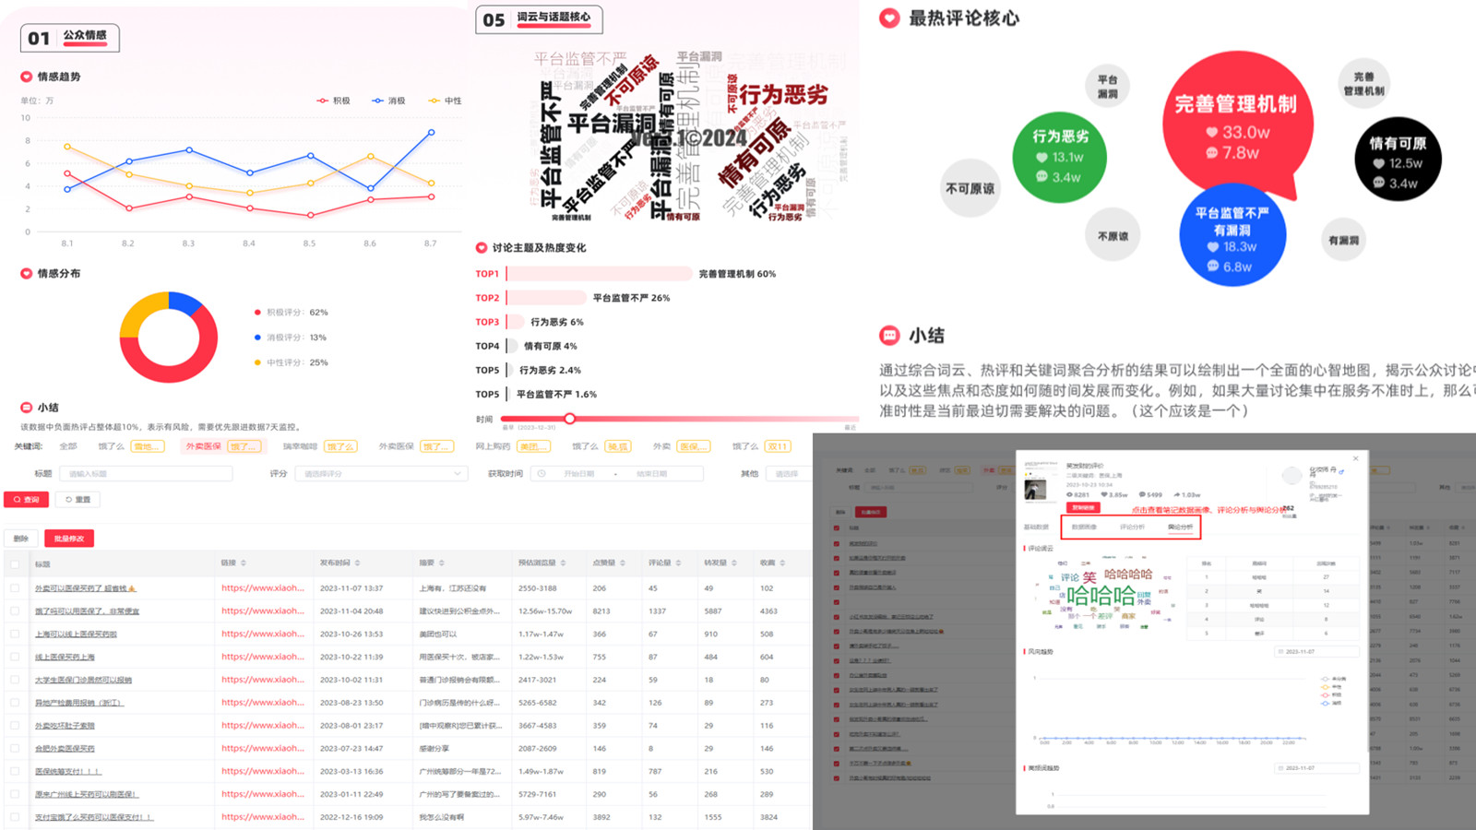Click the 小结 comment icon
Screen dimensions: 1476x830
coord(887,336)
